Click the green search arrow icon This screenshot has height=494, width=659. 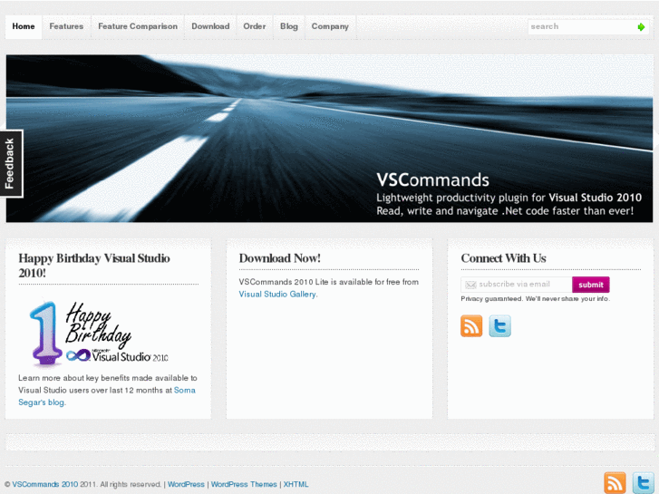641,27
